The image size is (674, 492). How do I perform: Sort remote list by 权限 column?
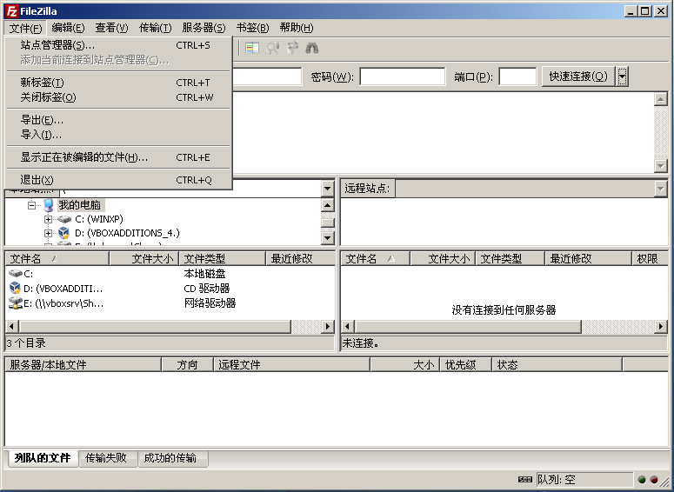tap(650, 259)
